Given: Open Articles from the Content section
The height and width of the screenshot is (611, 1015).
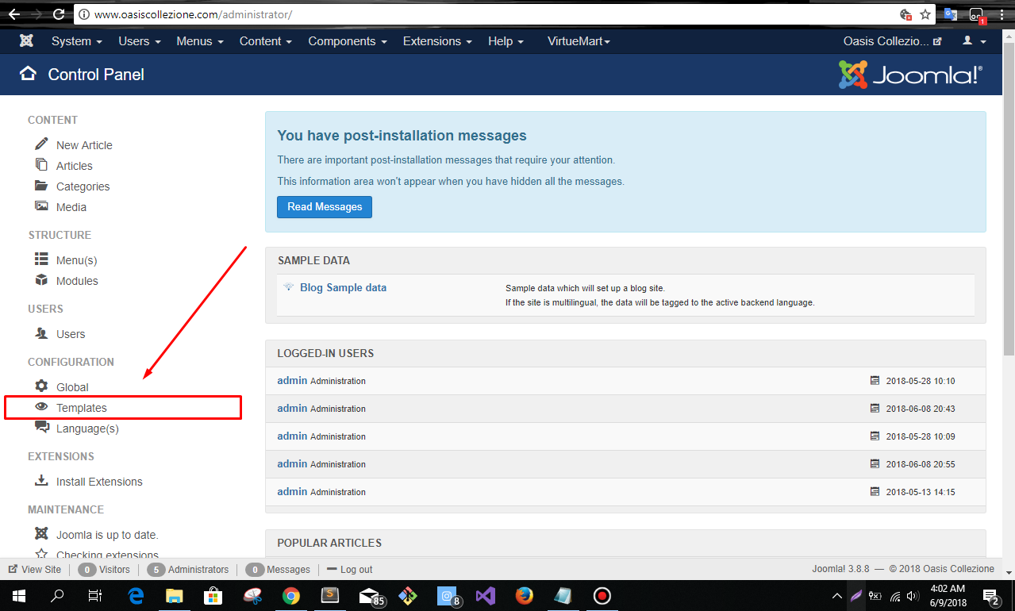Looking at the screenshot, I should click(75, 166).
